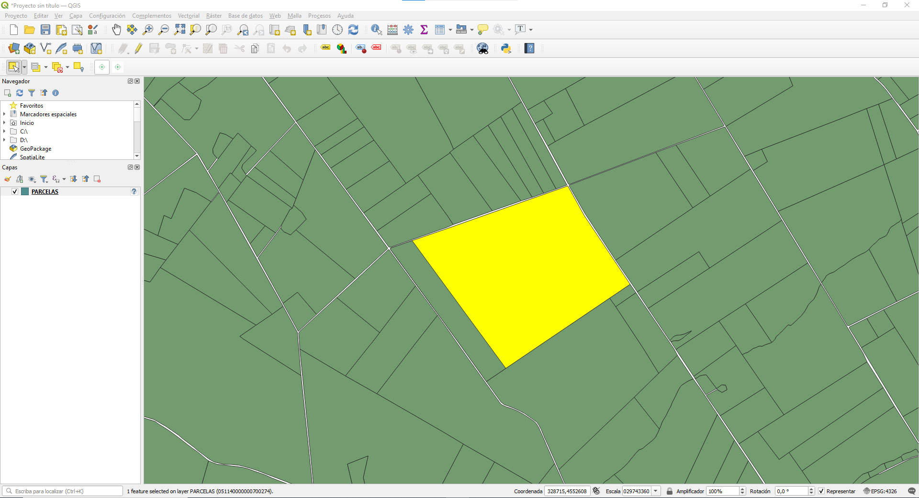
Task: Show the Statistical Summary panel
Action: tap(424, 29)
